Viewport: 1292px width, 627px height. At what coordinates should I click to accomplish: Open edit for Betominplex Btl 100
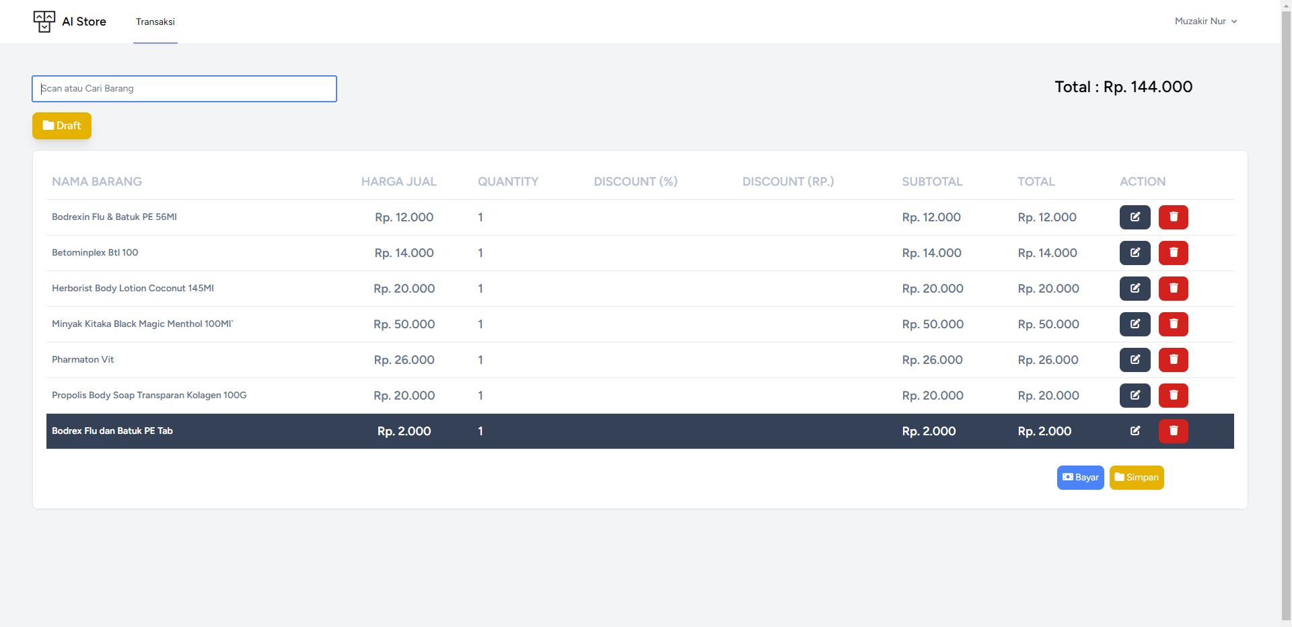(1135, 253)
